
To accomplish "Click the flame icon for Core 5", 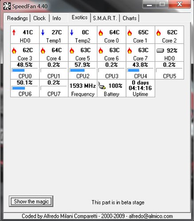I will (72, 50).
